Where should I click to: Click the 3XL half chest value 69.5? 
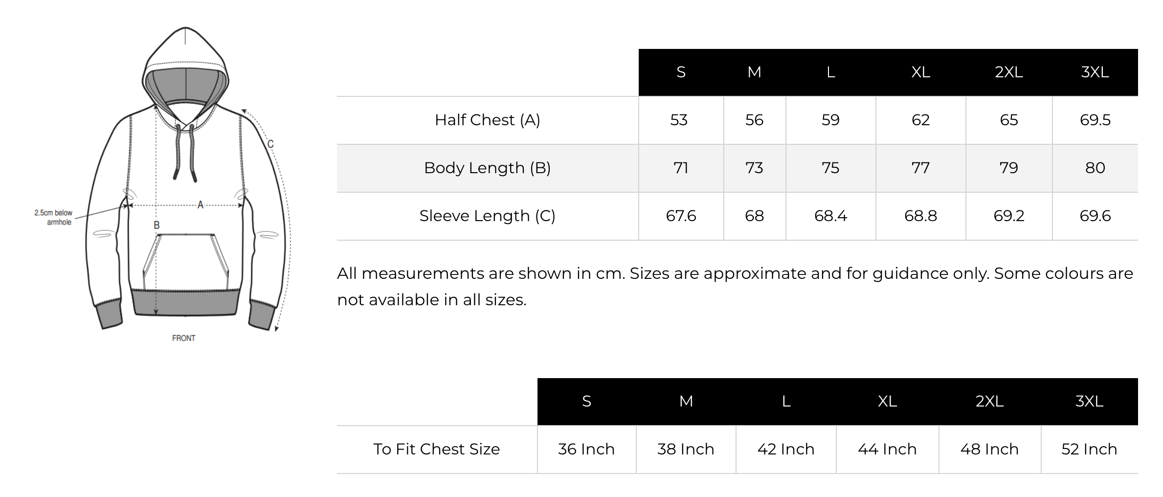pos(1095,120)
